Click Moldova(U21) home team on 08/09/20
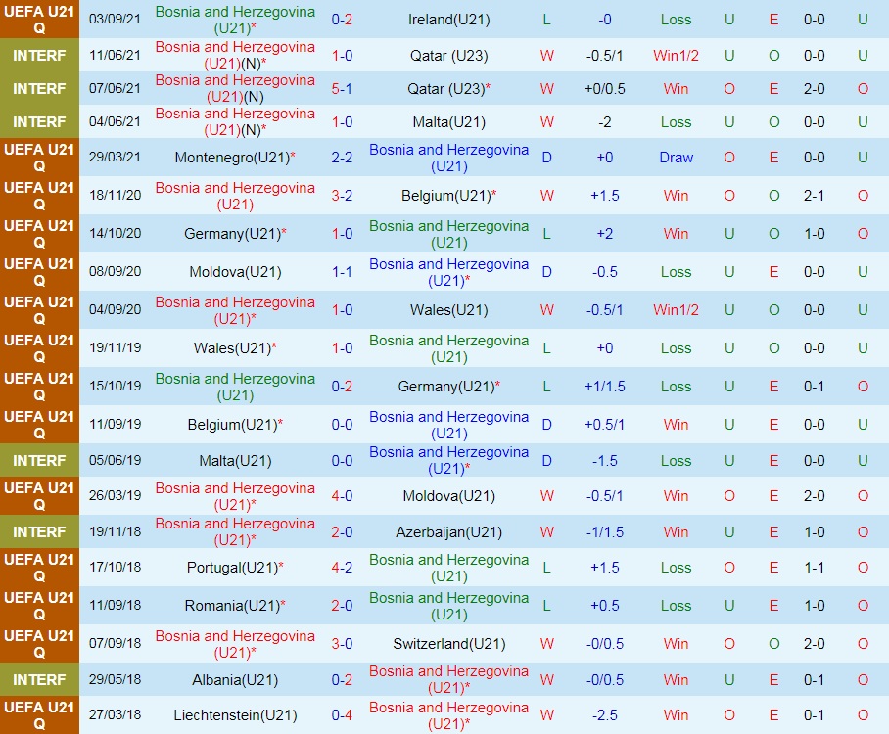Image resolution: width=889 pixels, height=734 pixels. coord(235,272)
